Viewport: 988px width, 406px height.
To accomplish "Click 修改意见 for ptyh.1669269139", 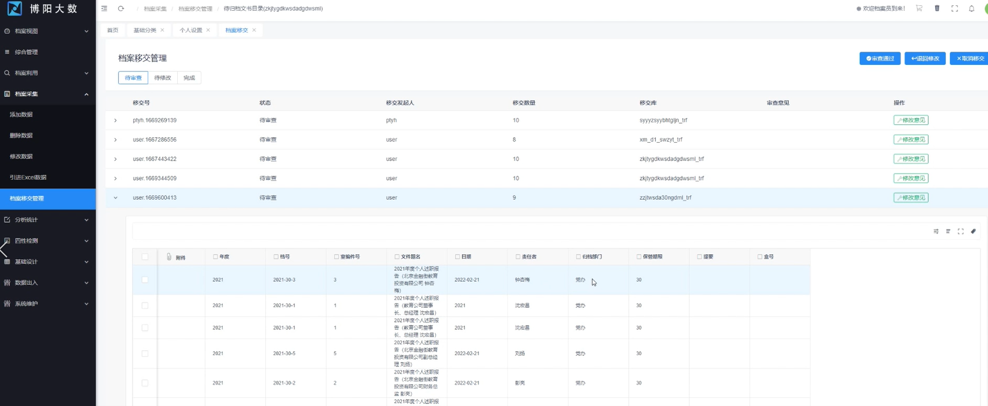I will click(x=911, y=120).
